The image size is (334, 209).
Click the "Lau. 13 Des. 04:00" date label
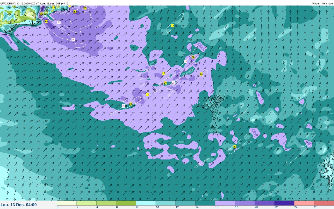click(x=19, y=205)
